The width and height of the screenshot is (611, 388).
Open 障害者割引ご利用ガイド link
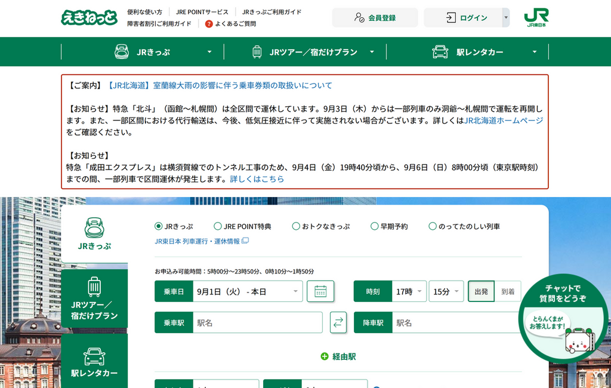(x=159, y=24)
